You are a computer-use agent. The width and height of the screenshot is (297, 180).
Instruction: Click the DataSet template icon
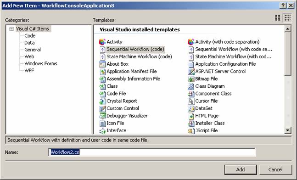click(191, 108)
